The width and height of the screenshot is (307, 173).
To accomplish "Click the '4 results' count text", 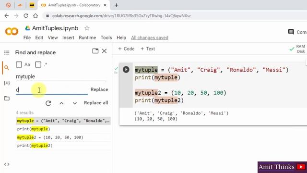I will [24, 113].
